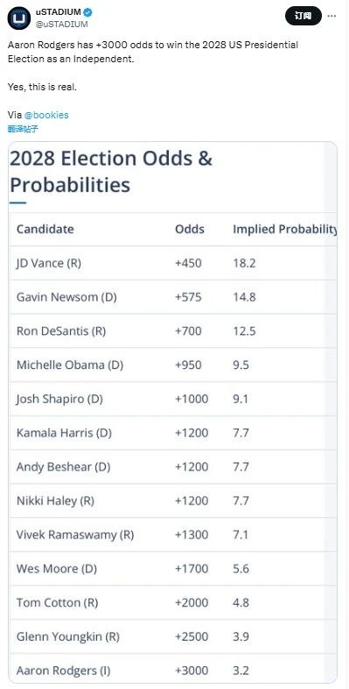Open the 2028 Election Odds table image

click(x=172, y=412)
